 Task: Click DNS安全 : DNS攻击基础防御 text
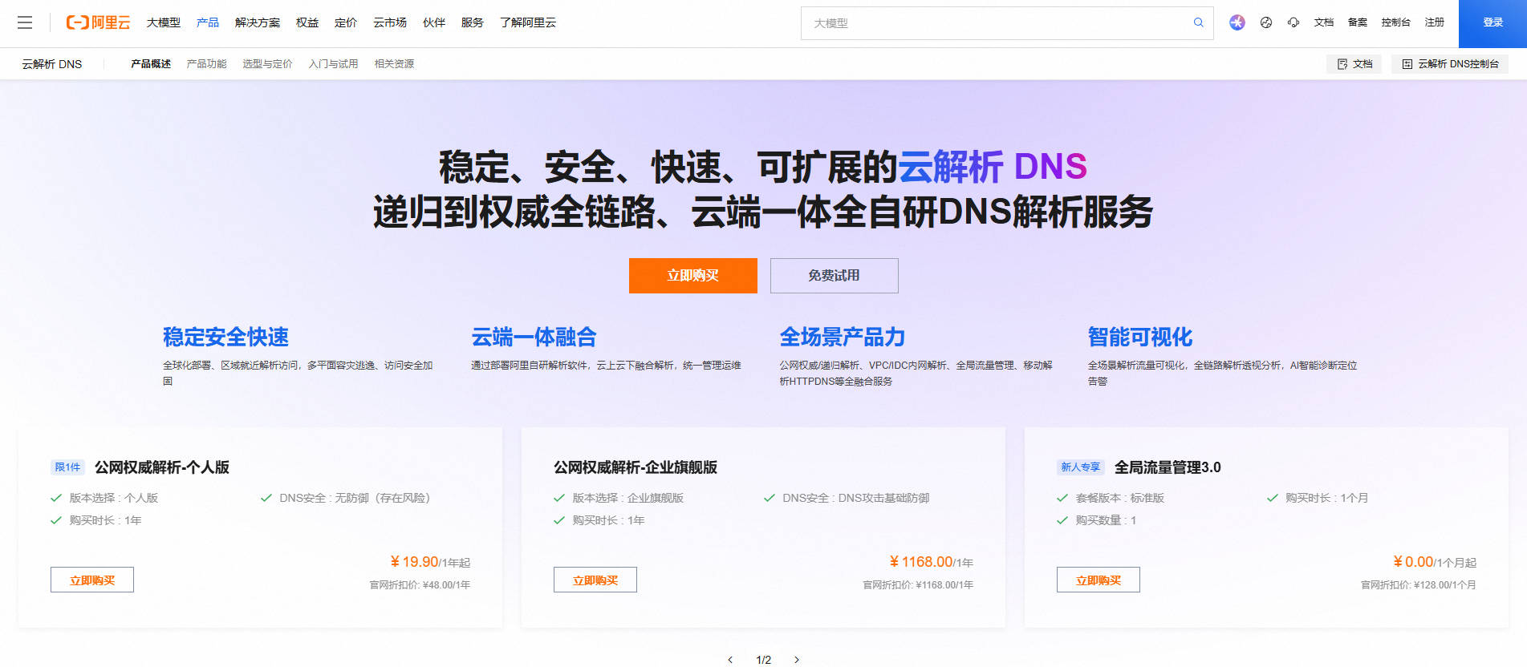[856, 498]
